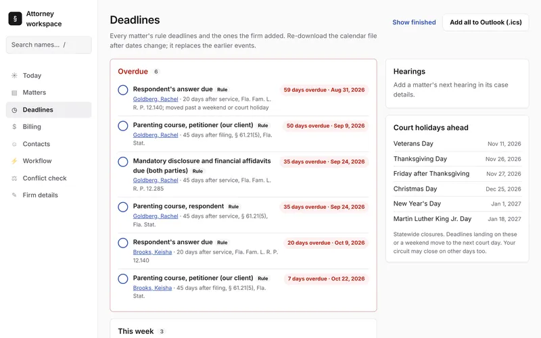Open the Billing section
Screen dimensions: 541x338
tap(49, 126)
